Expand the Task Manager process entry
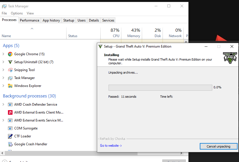This screenshot has height=162, width=239. 3,78
